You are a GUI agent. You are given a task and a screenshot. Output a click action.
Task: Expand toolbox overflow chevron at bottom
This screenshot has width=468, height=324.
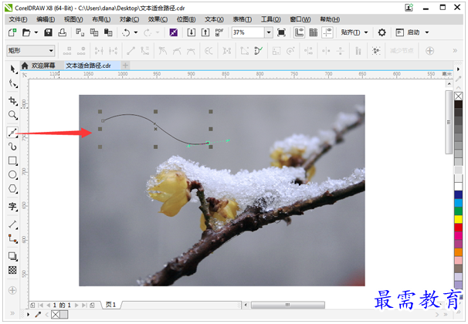tap(12, 313)
